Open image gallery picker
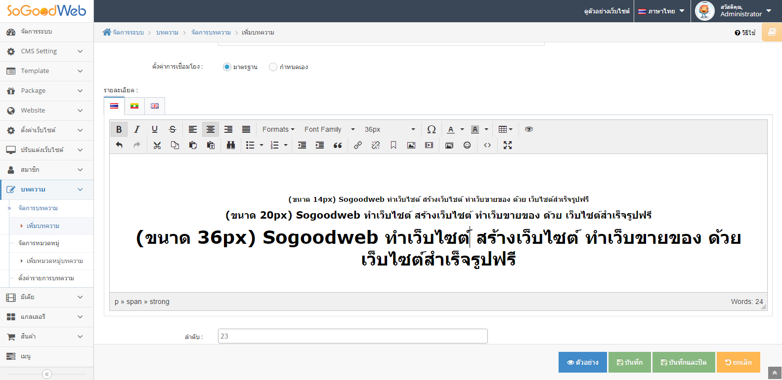 [x=449, y=145]
